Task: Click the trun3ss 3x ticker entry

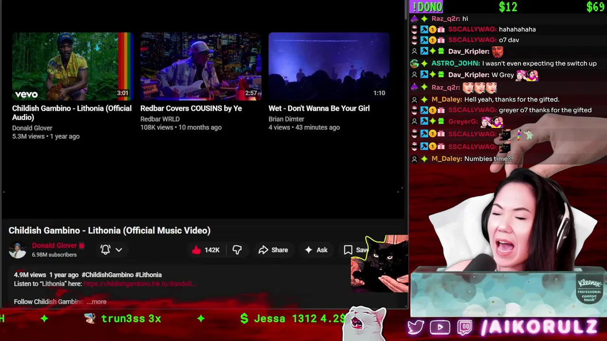Action: click(123, 319)
